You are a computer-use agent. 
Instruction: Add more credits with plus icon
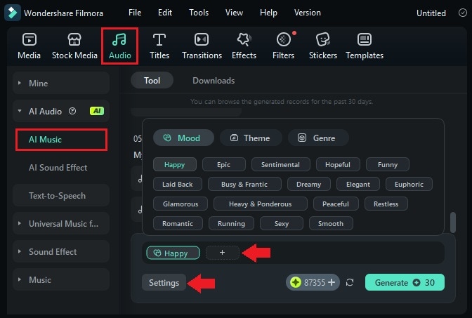[332, 282]
